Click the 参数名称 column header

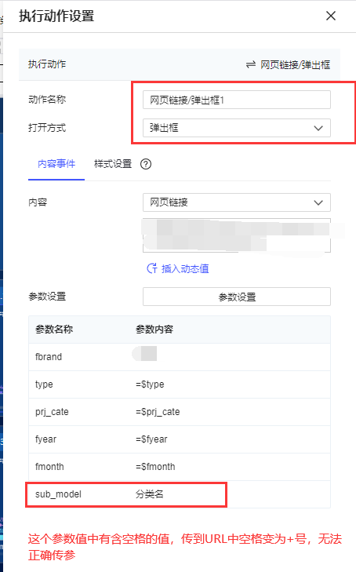[54, 330]
